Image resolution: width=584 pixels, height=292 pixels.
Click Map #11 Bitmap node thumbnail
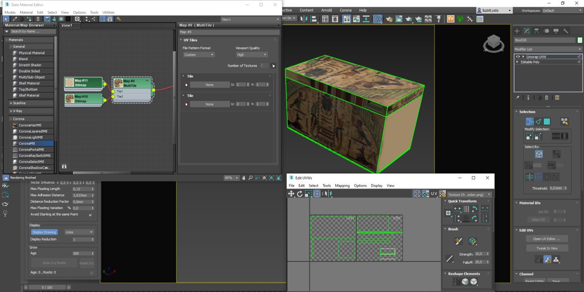[69, 82]
